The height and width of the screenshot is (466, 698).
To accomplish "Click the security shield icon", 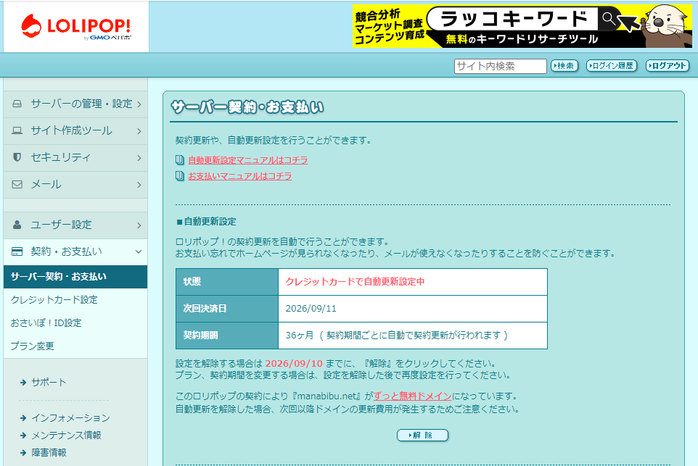I will (x=17, y=157).
